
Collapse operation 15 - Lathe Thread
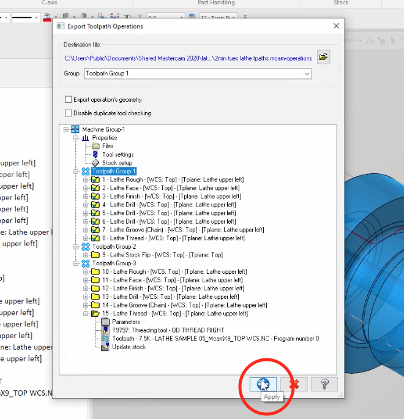point(86,314)
